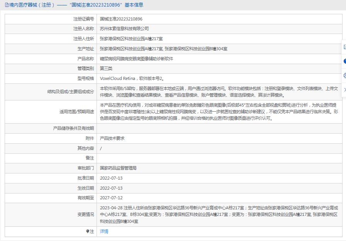Screen dimensions: 346x241
Task: Click the 适用范围/预期用途 label
Action: [x=76, y=112]
